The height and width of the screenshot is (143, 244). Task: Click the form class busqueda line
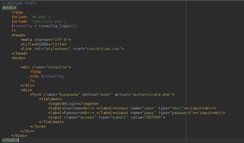(x=102, y=94)
